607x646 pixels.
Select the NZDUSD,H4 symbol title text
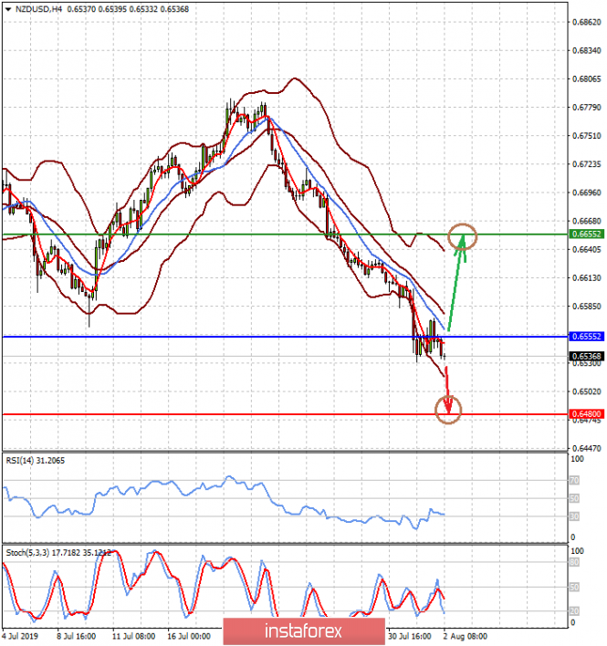[38, 9]
